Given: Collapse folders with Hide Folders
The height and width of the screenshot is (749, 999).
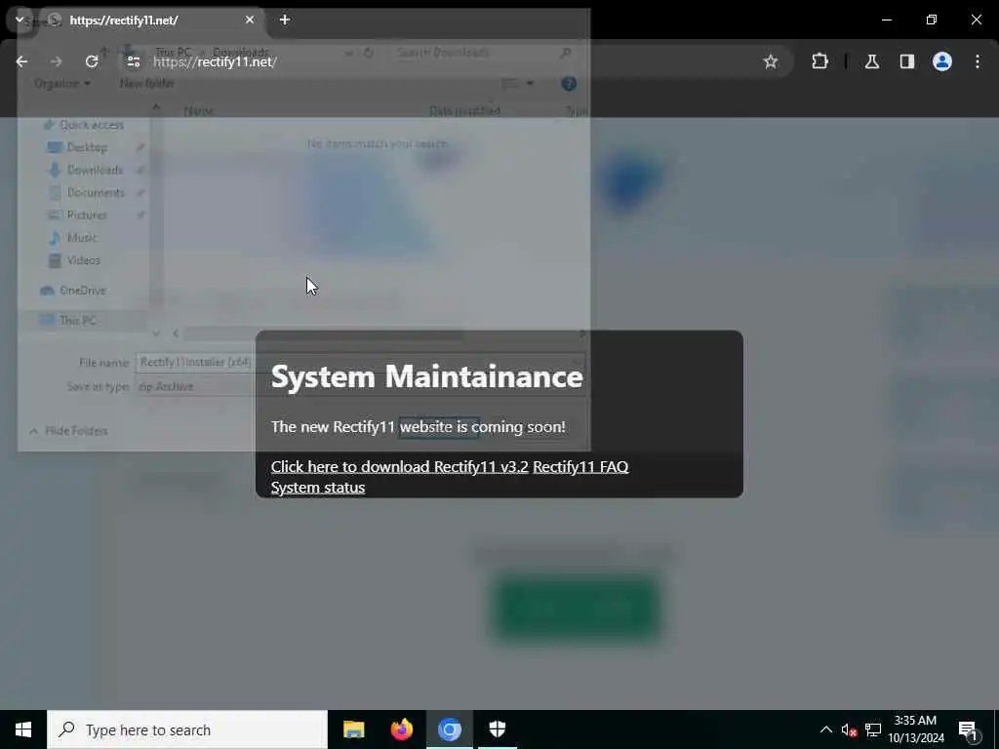Looking at the screenshot, I should [69, 431].
